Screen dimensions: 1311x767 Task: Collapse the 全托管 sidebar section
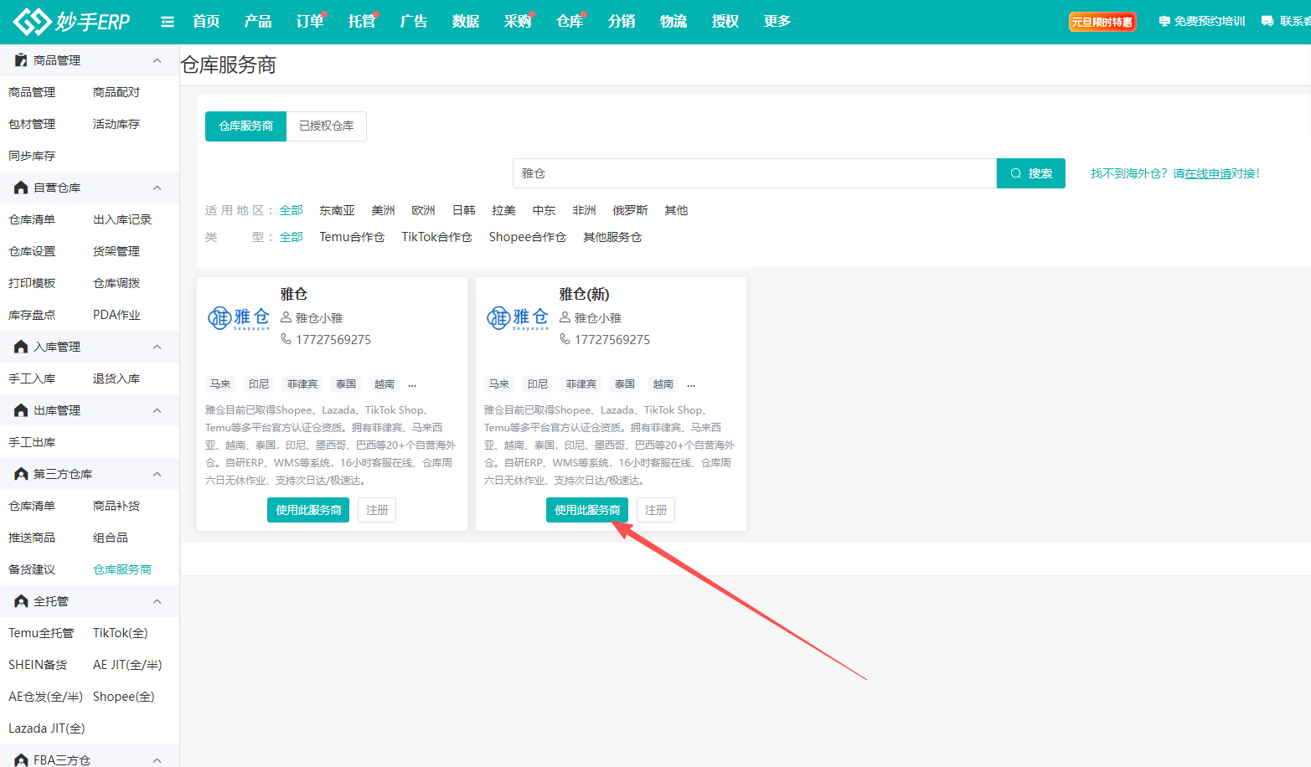157,601
